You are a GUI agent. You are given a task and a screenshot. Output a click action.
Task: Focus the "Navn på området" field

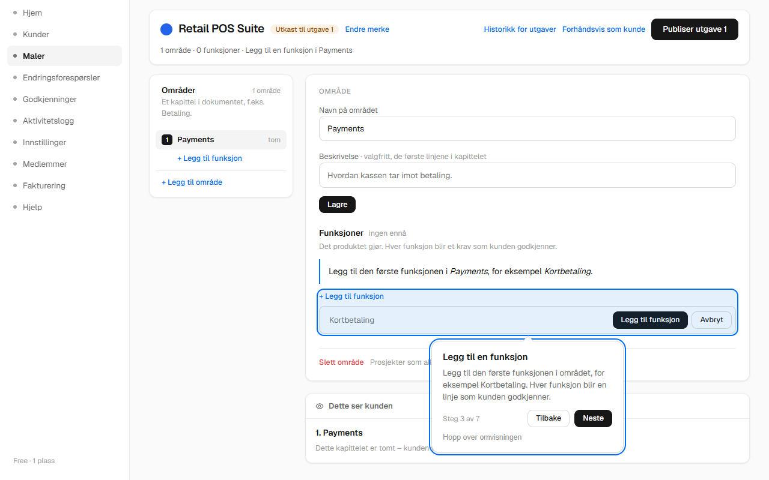[527, 128]
